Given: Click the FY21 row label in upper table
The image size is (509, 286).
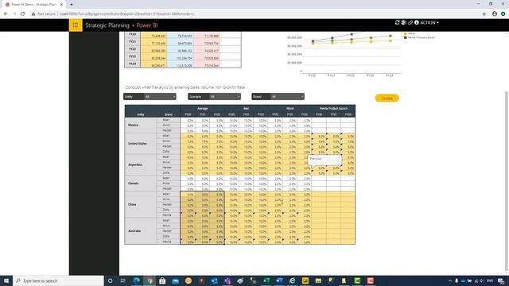Looking at the screenshot, I should (x=133, y=42).
